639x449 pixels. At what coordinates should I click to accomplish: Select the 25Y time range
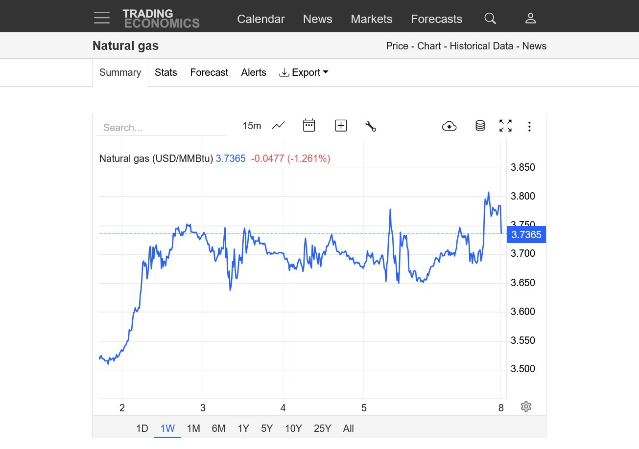click(x=322, y=428)
